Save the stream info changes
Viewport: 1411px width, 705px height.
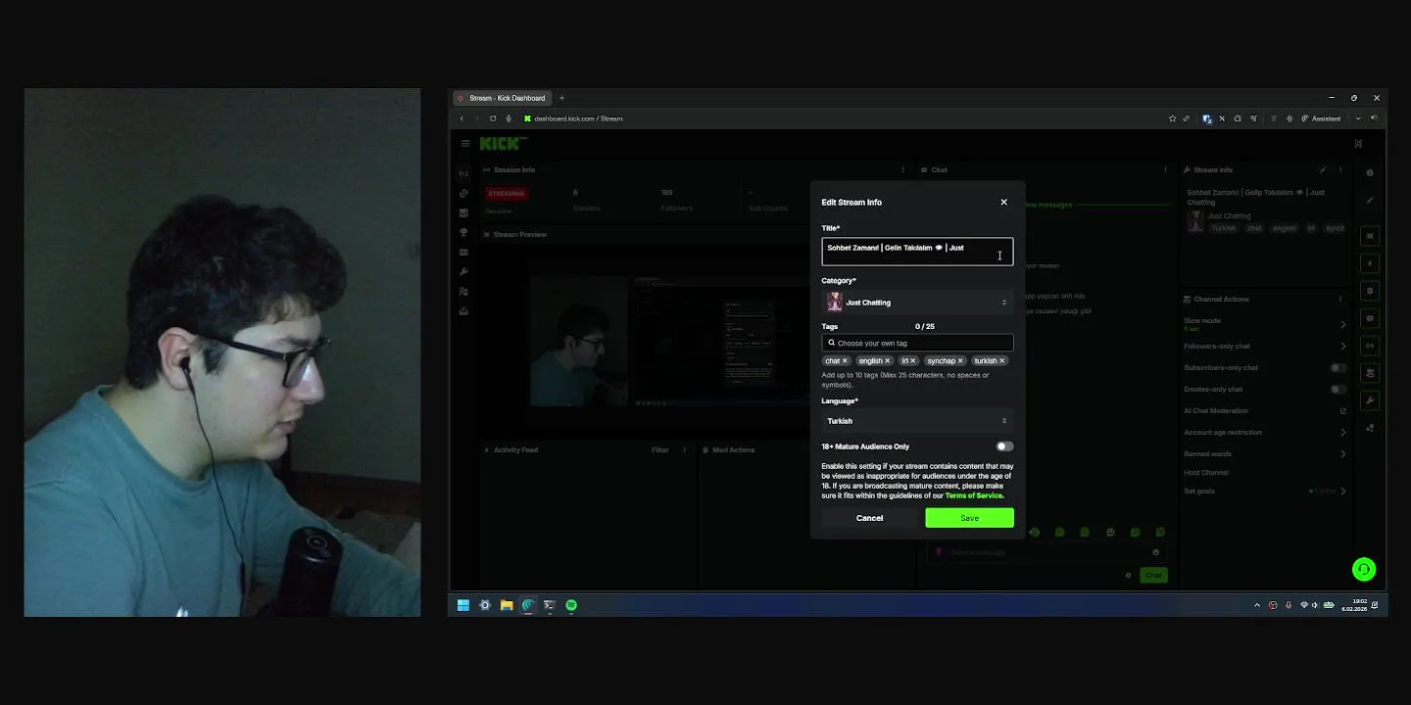click(969, 518)
